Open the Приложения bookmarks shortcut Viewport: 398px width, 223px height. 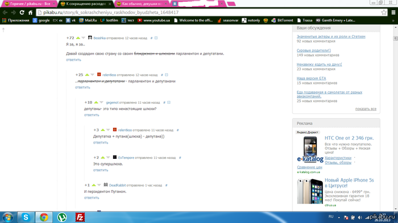point(16,20)
